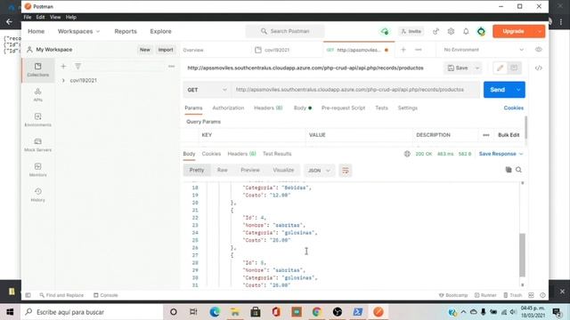The image size is (570, 320).
Task: Create new collection with plus icon
Action: coord(63,67)
